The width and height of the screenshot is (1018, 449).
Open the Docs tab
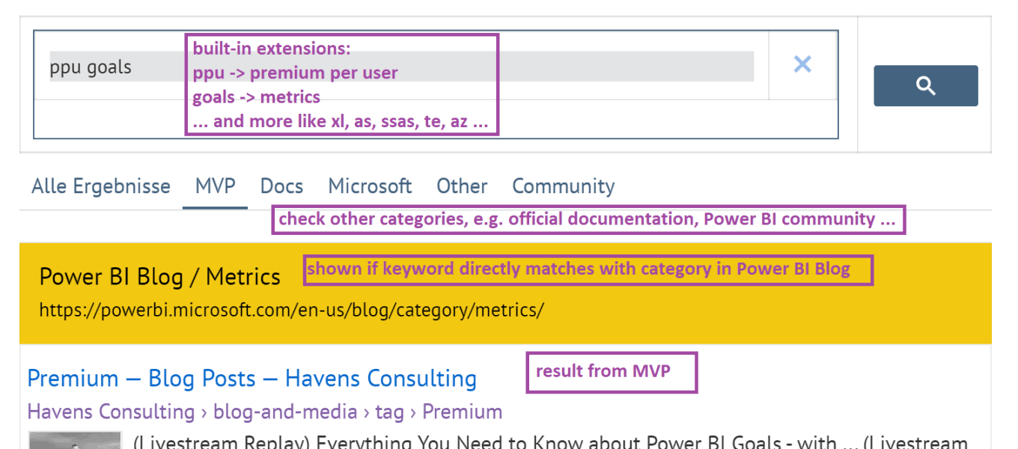click(x=281, y=186)
